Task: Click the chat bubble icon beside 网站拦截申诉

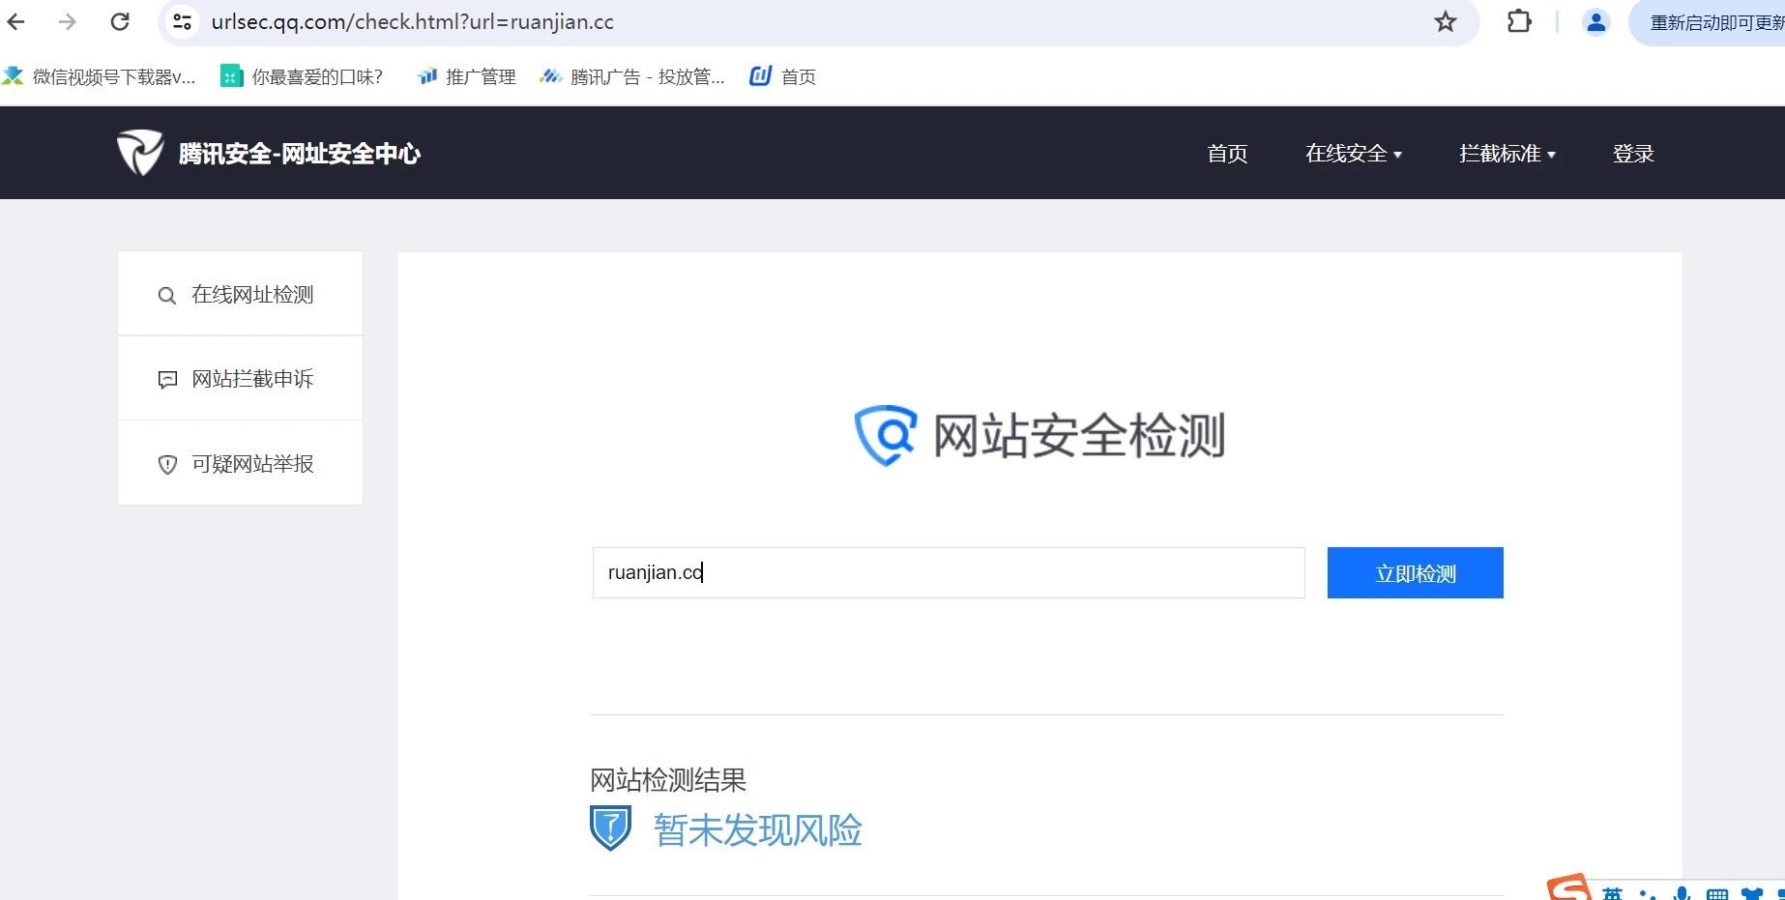Action: [167, 380]
